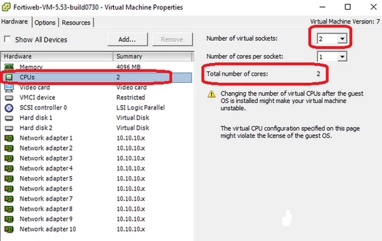Click the Memory hardware icon
Screen dimensions: 382x241
(9, 67)
